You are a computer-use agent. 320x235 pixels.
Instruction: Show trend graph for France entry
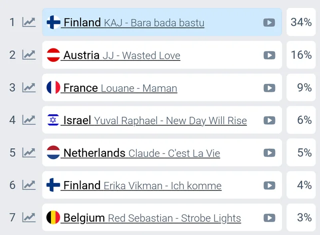(29, 87)
